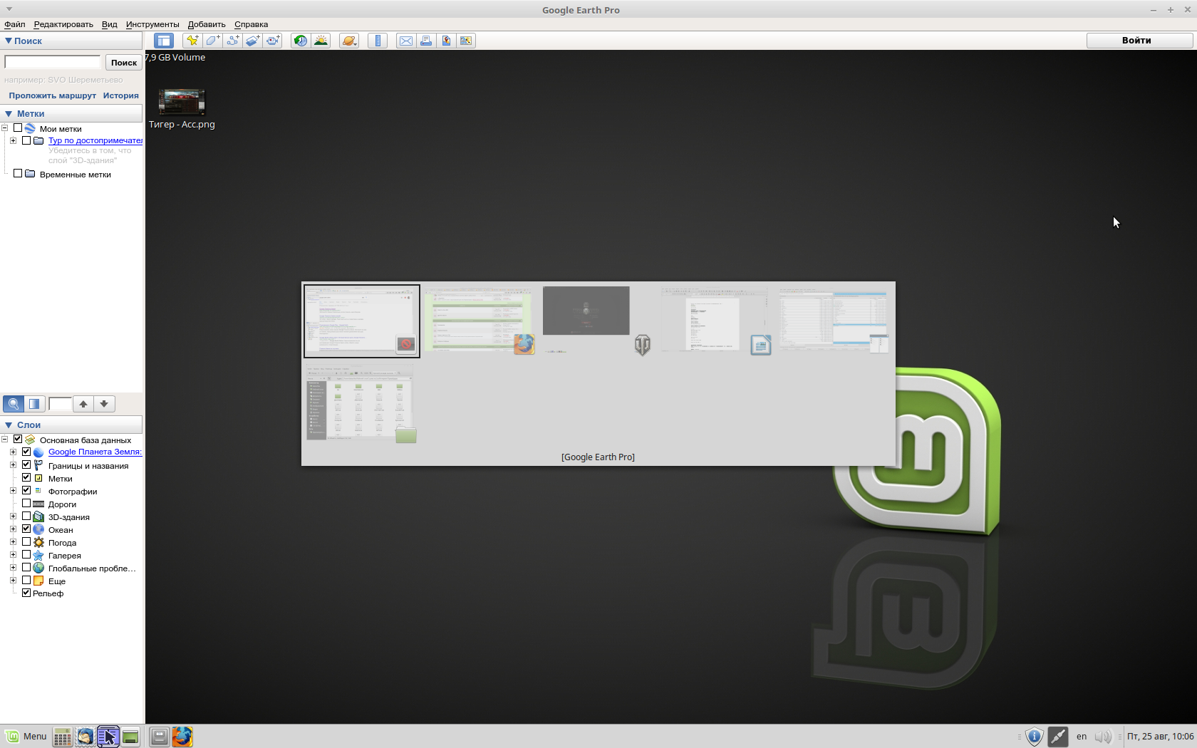The image size is (1197, 748).
Task: Open the Добавить menu
Action: pyautogui.click(x=207, y=24)
